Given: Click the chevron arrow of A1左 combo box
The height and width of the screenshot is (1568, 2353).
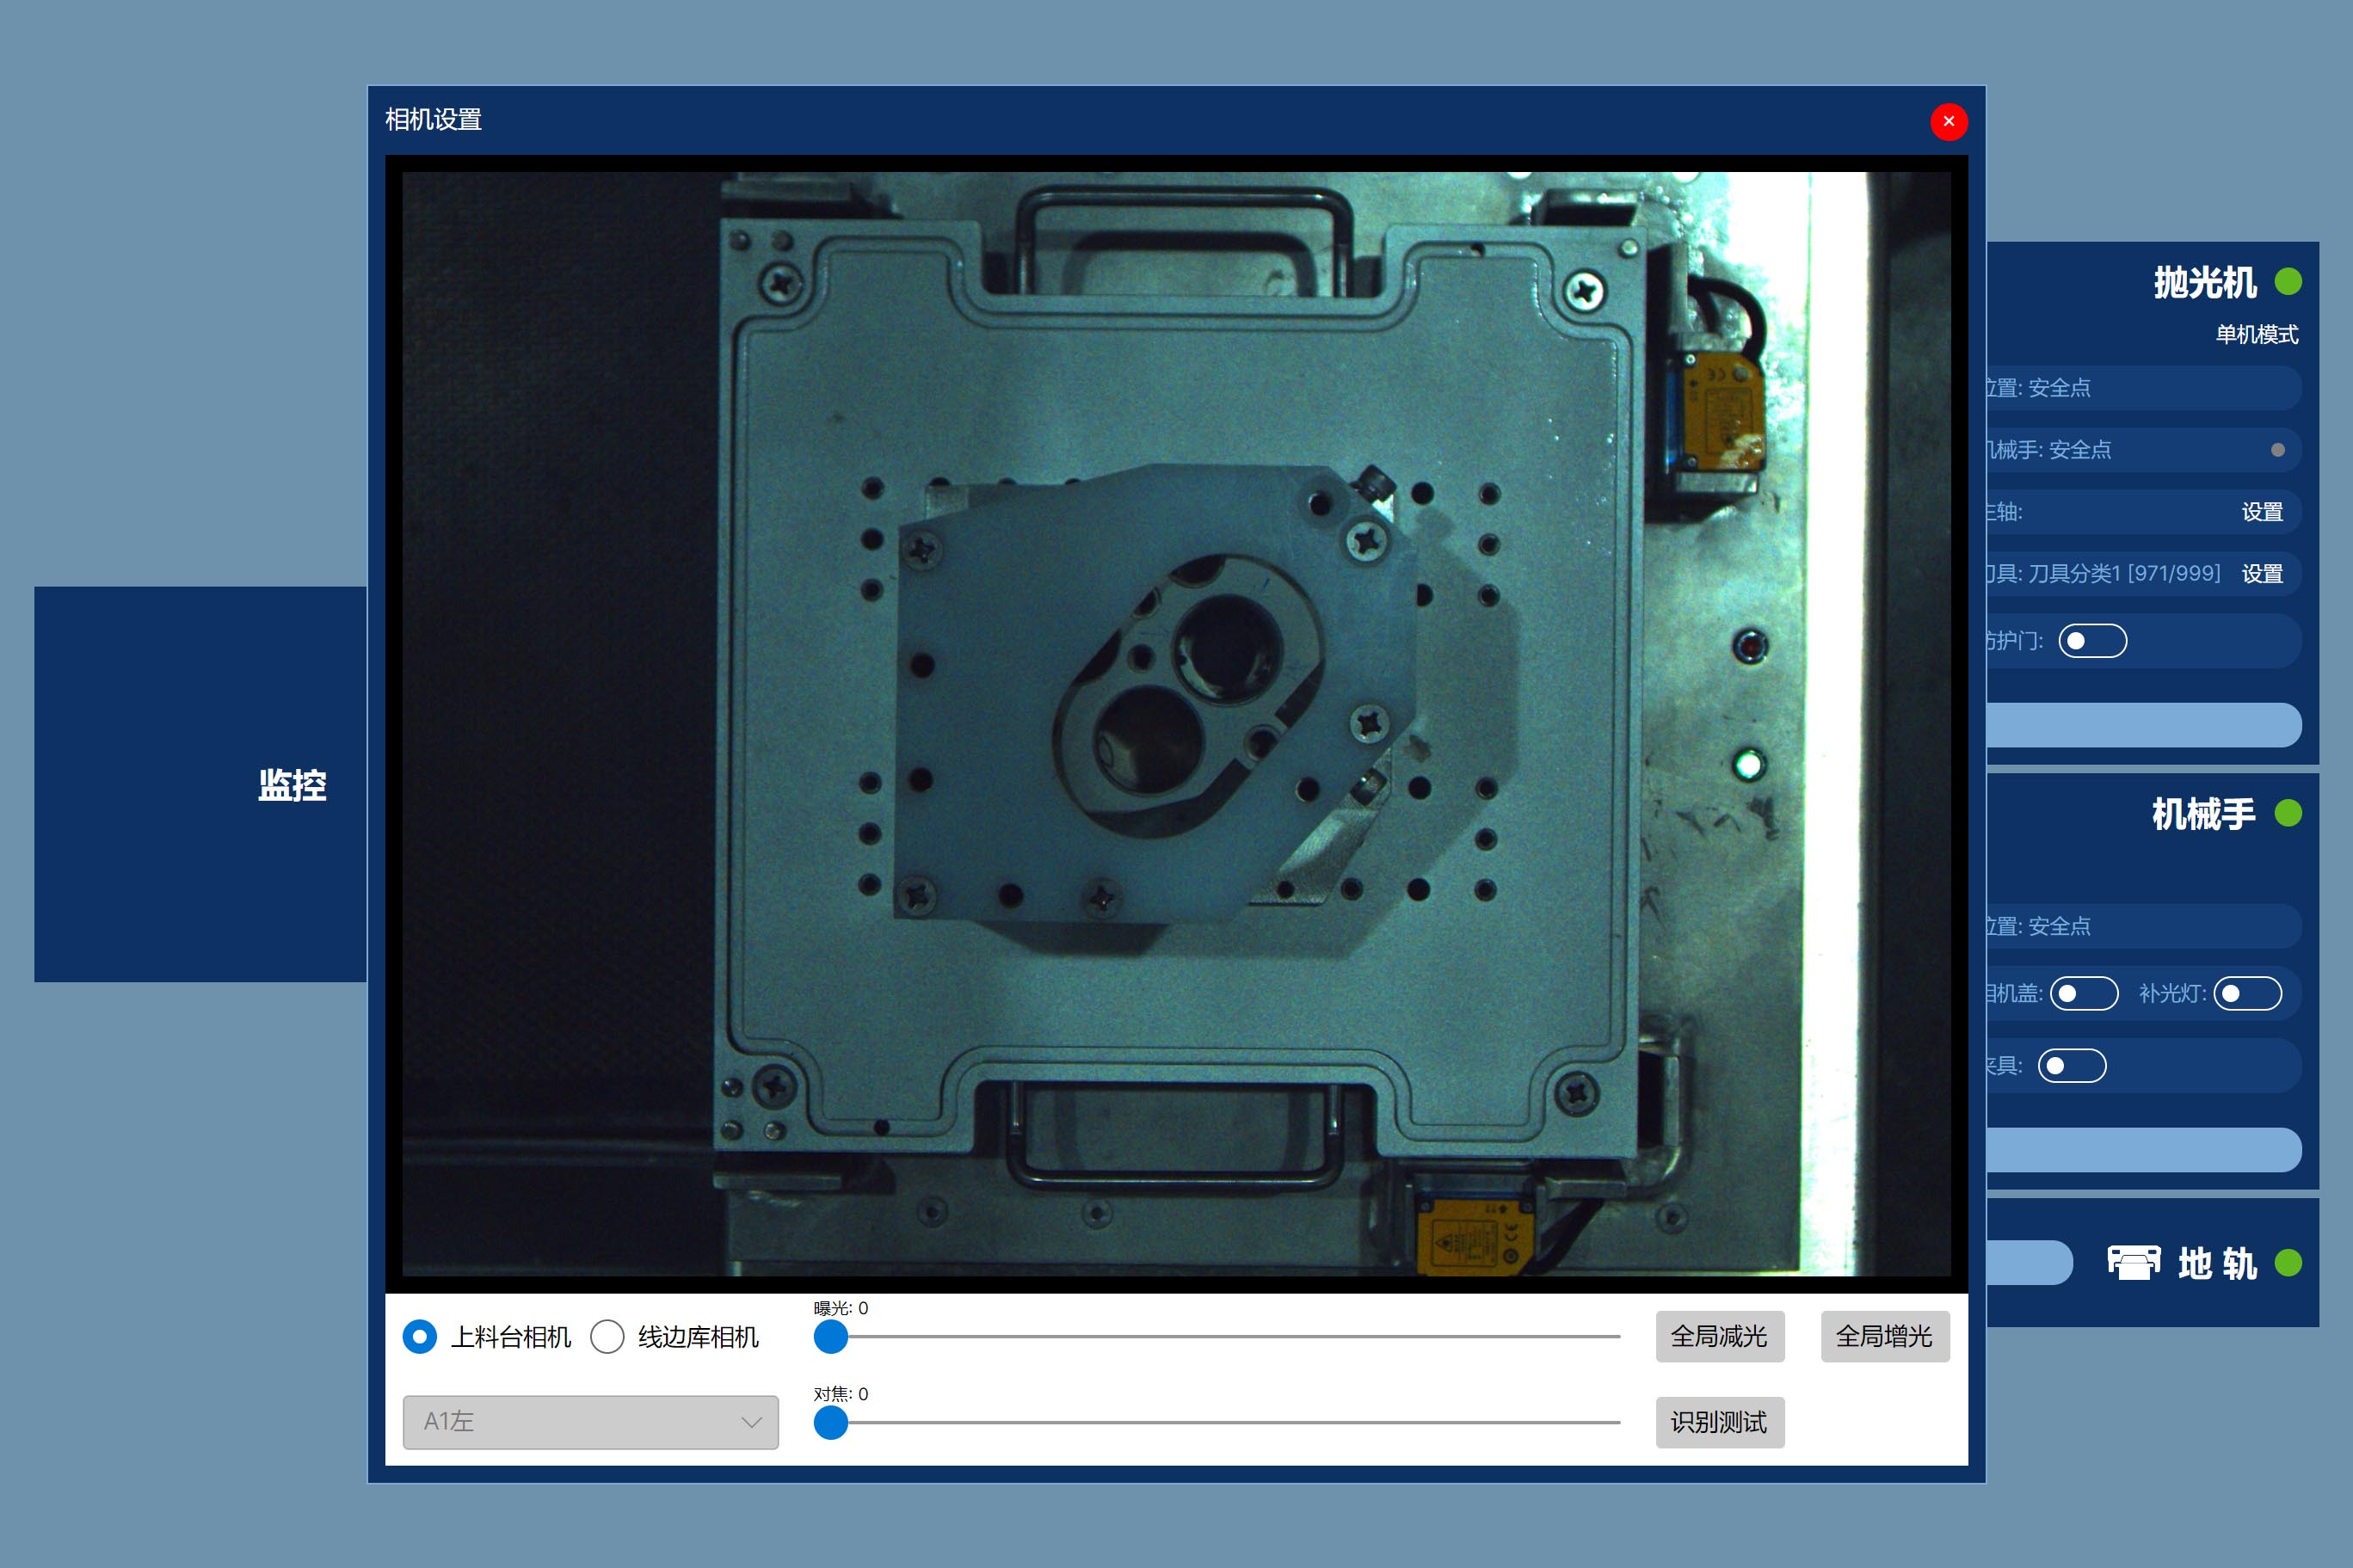Looking at the screenshot, I should tap(752, 1422).
